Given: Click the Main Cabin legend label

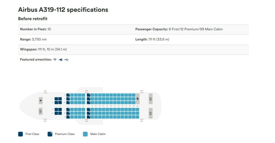Looking at the screenshot, I should click(98, 134).
